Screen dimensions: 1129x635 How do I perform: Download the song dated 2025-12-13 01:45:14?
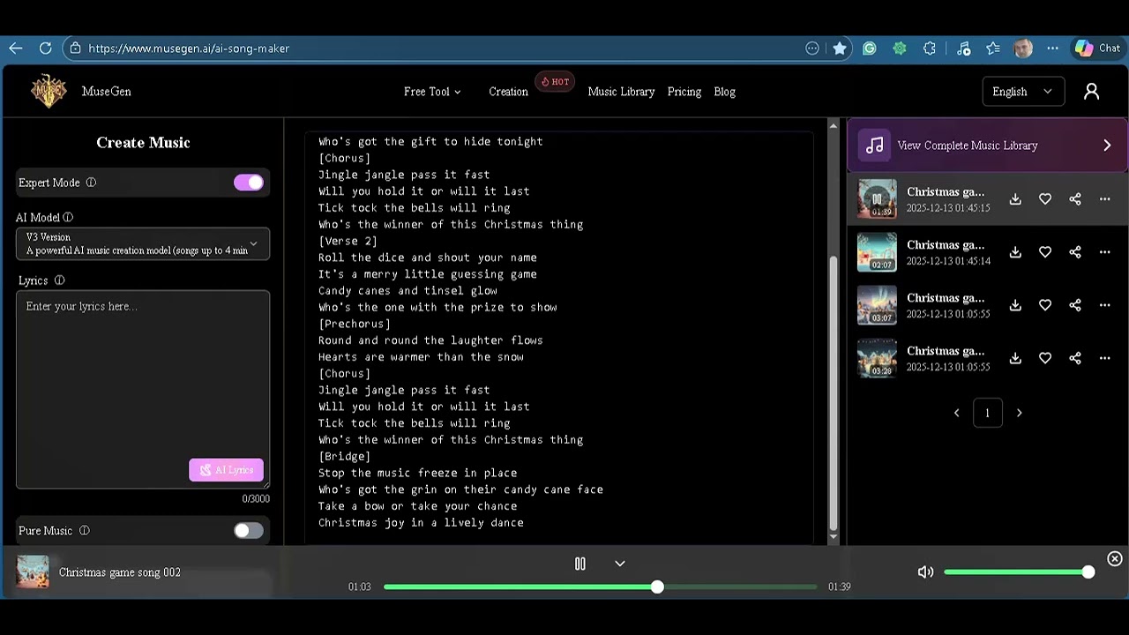click(x=1015, y=252)
